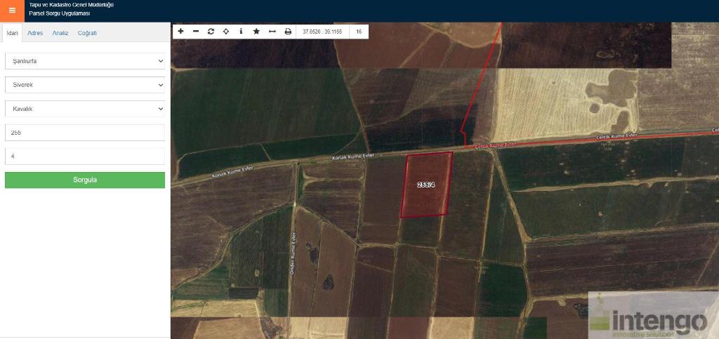Image resolution: width=719 pixels, height=339 pixels.
Task: Click the field containing 255
Action: (x=84, y=133)
